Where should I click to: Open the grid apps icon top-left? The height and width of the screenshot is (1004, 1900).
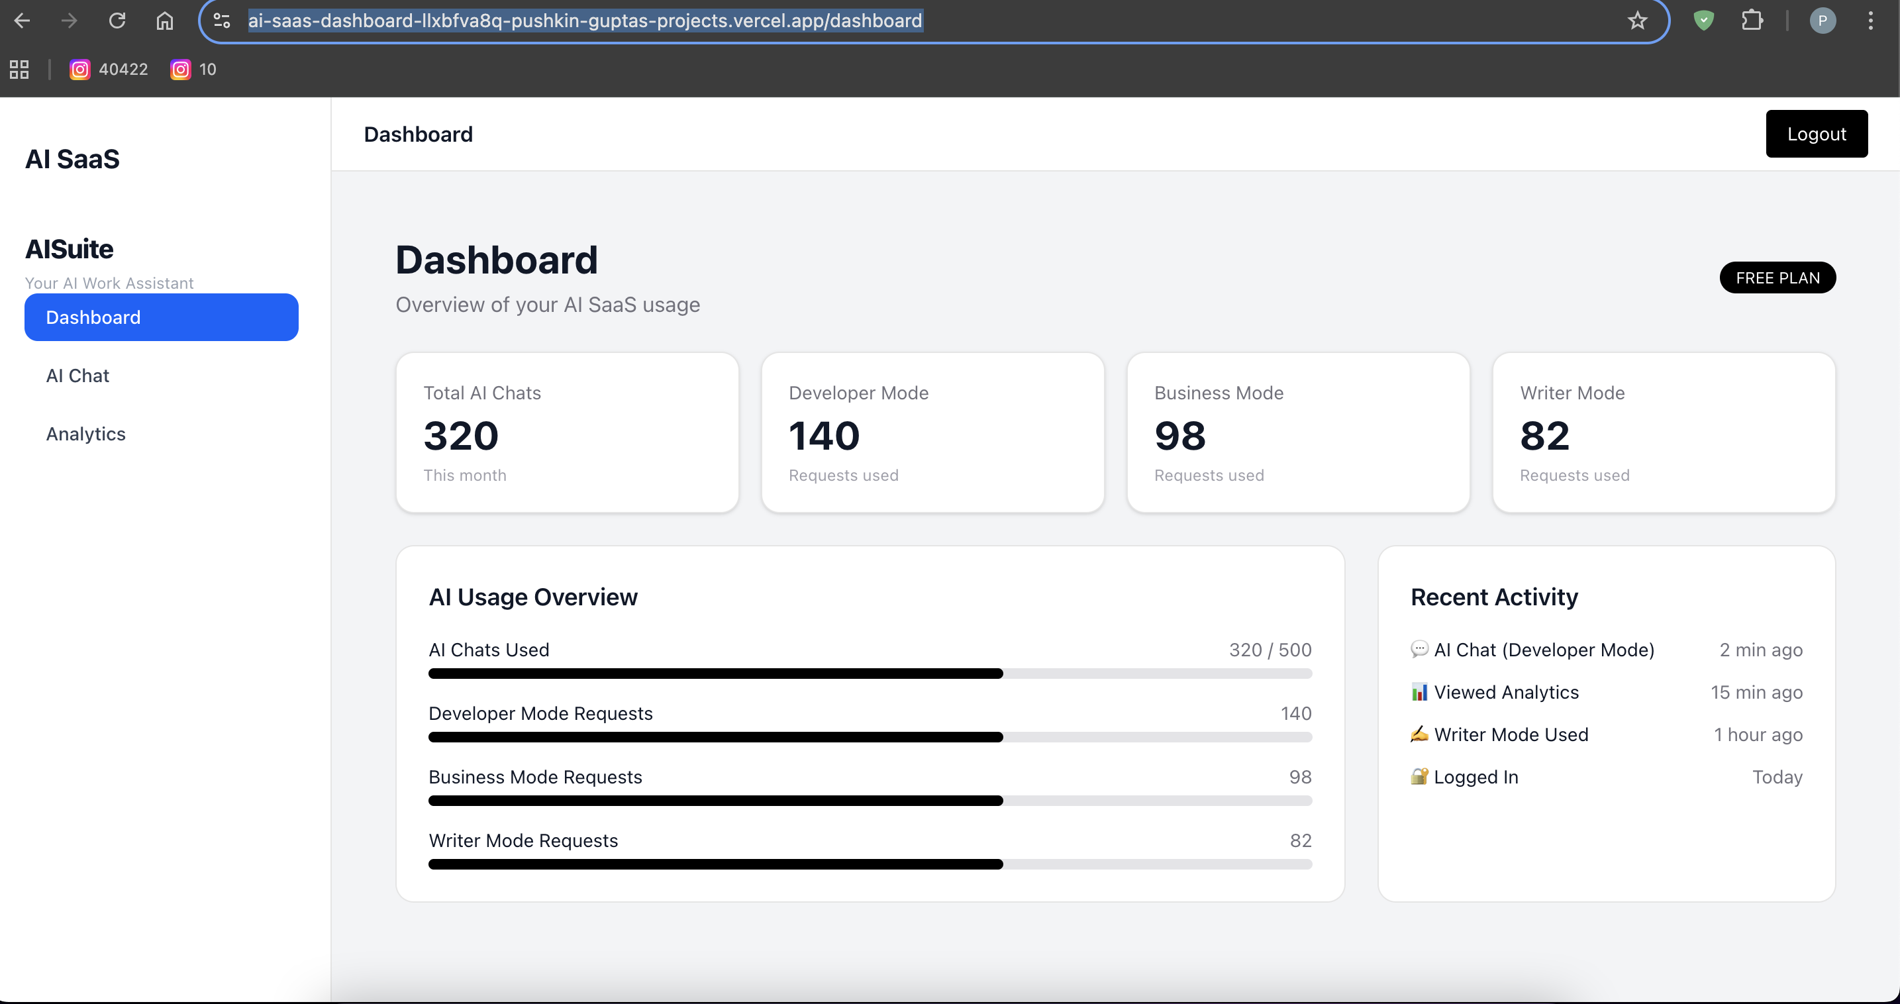(x=19, y=69)
